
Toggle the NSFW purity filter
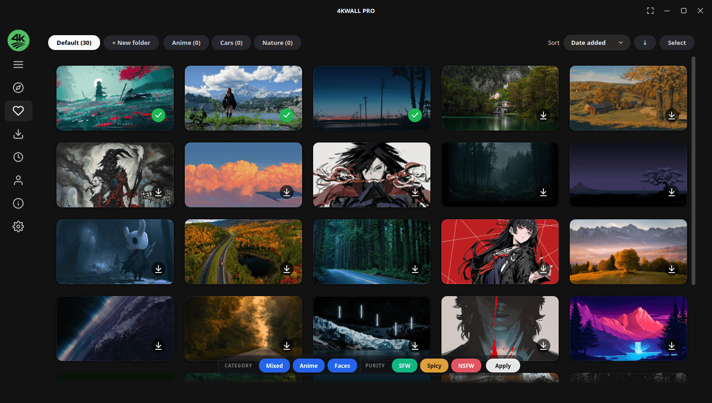466,366
